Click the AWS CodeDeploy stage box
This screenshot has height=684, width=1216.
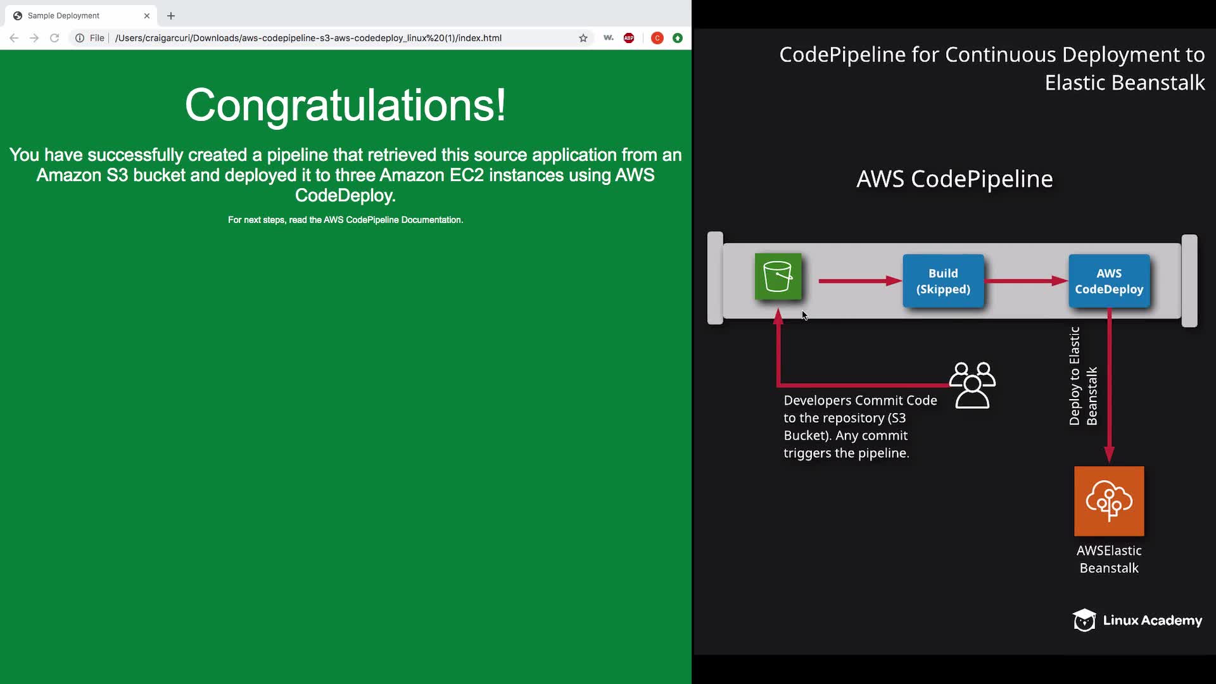[x=1109, y=281]
